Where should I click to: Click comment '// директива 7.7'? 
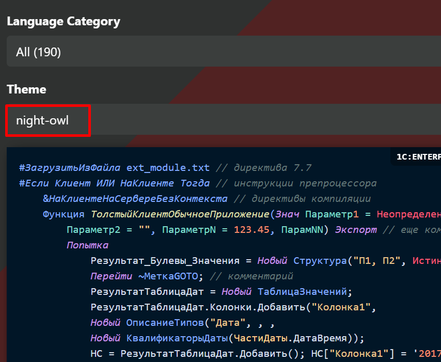263,168
